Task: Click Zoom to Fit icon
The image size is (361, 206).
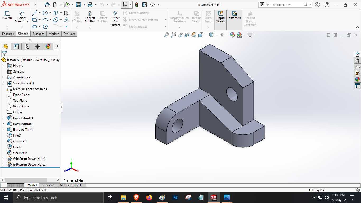Action: (166, 35)
